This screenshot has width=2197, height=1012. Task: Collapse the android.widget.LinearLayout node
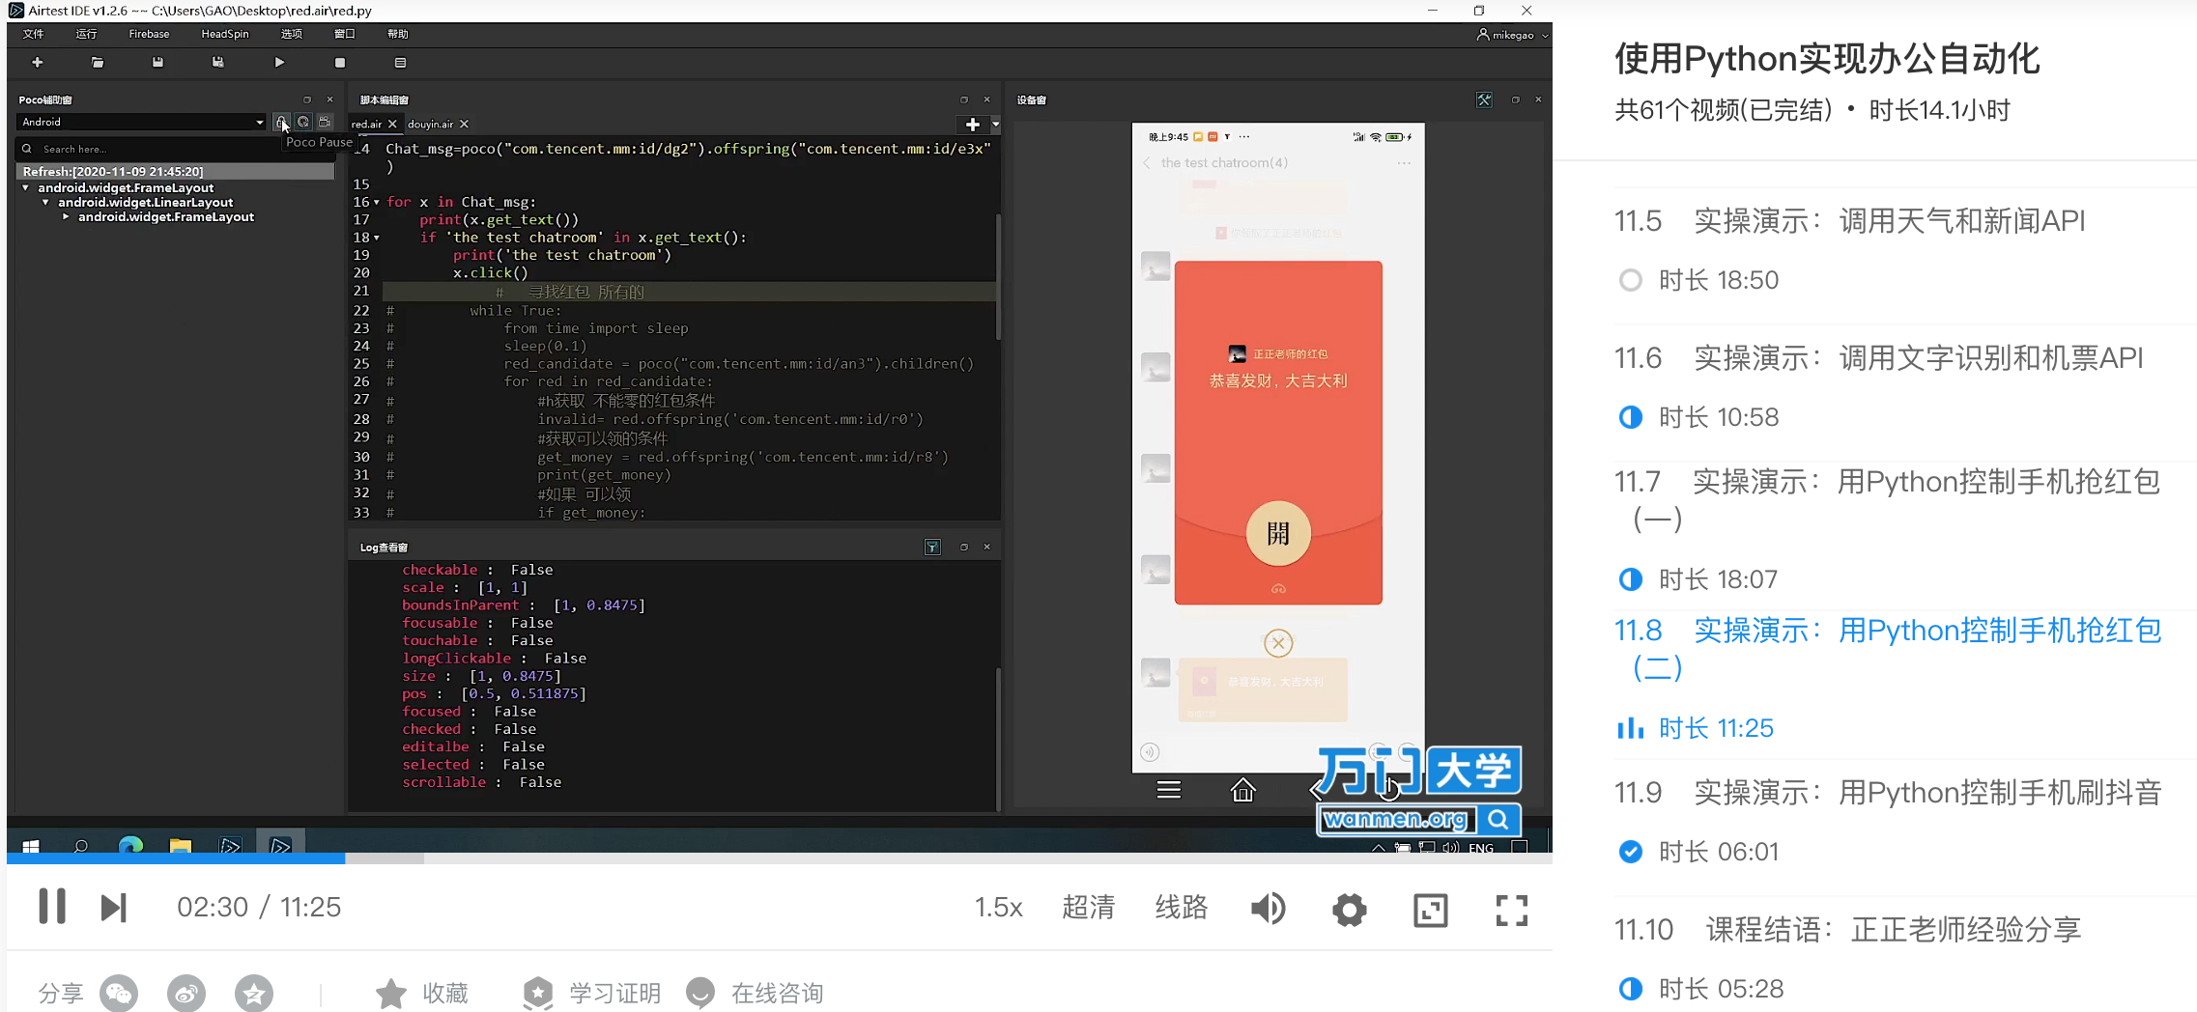[x=45, y=202]
